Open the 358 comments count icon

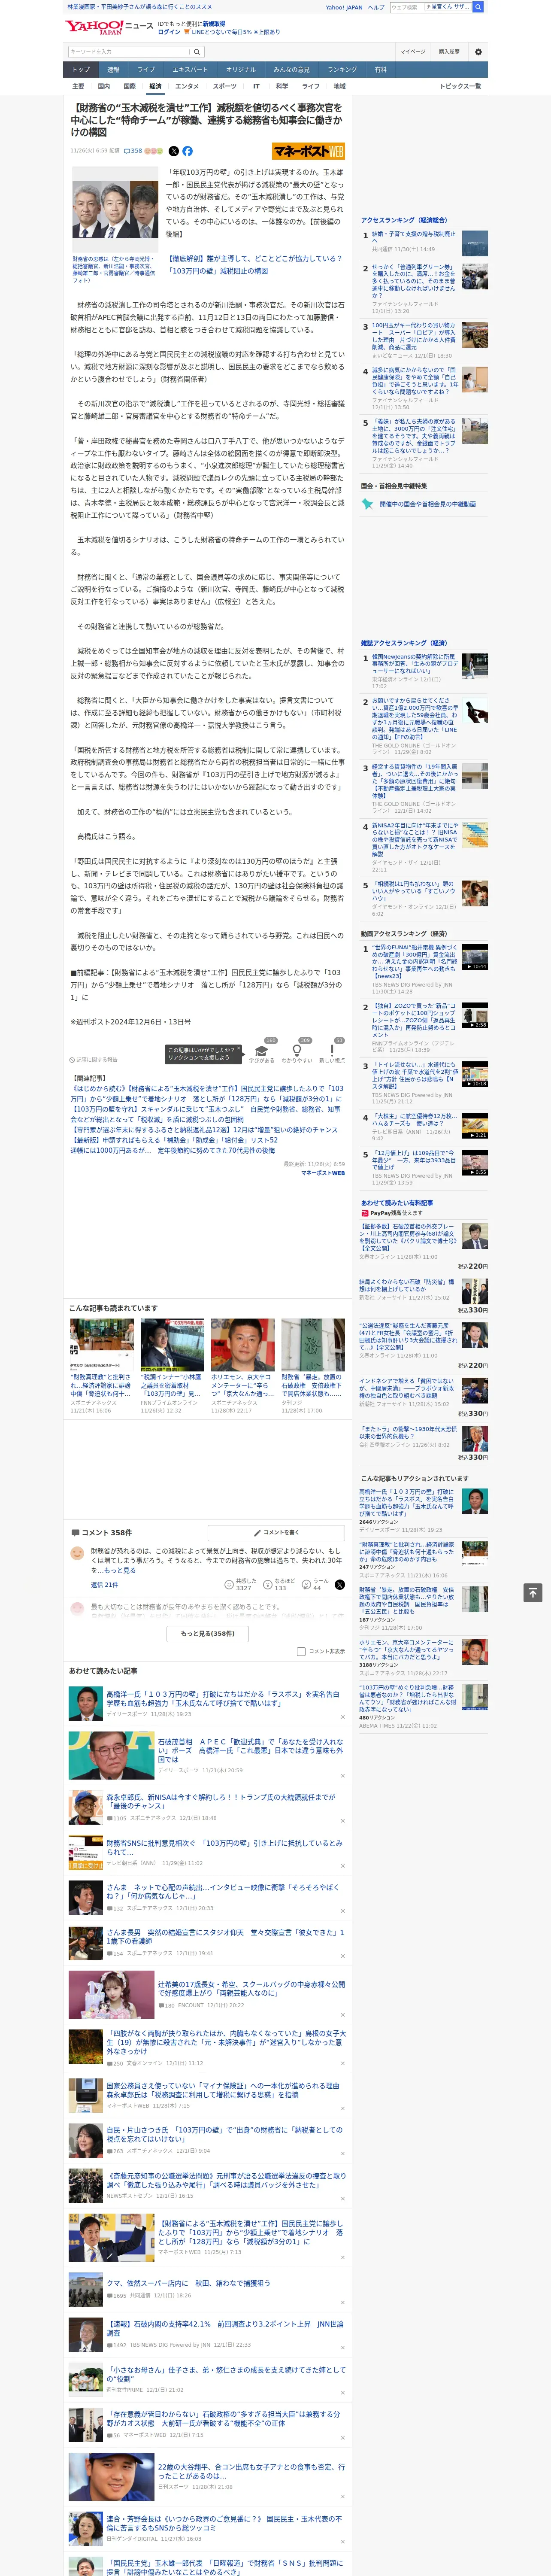[133, 151]
